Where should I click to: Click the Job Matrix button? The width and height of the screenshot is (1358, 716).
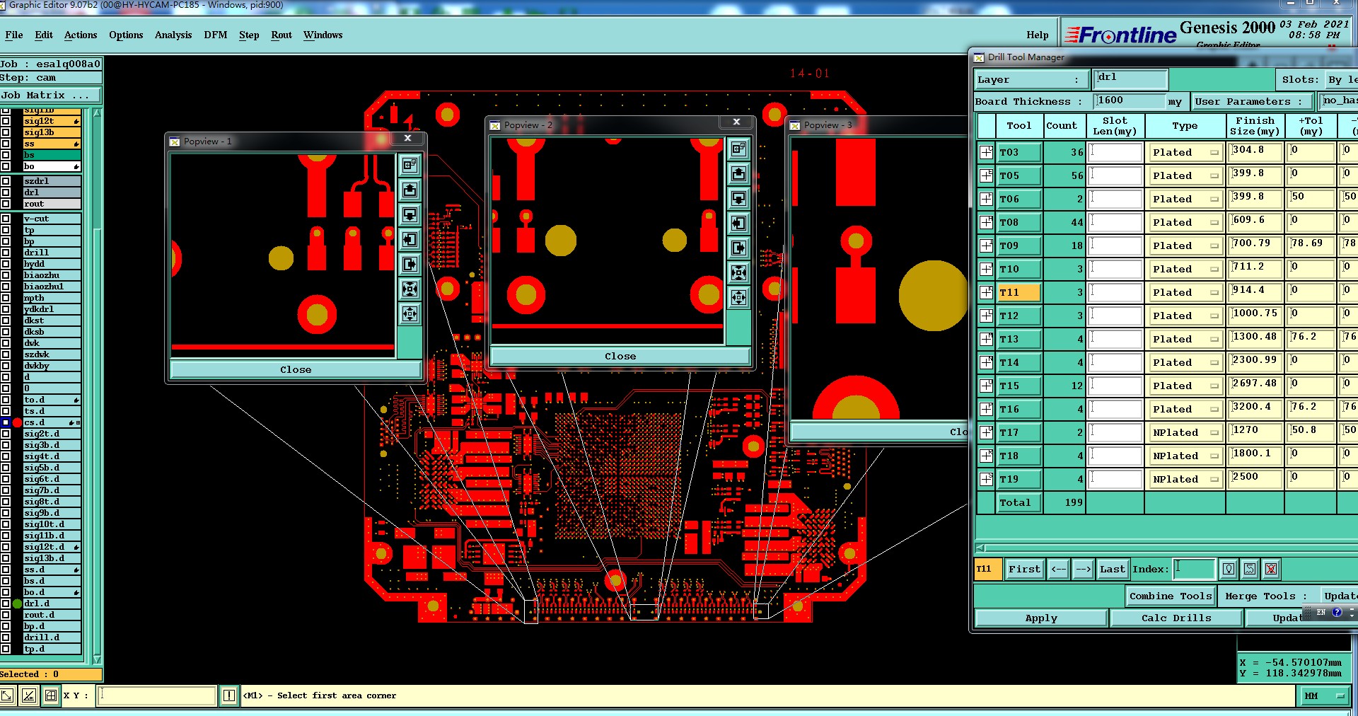[x=50, y=95]
